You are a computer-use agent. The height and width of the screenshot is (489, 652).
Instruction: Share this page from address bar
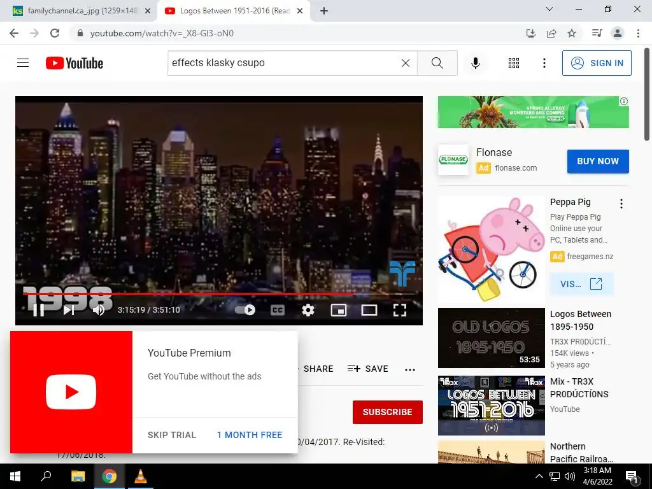coord(551,33)
